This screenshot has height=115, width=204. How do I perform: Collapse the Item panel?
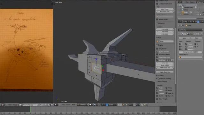tap(157, 38)
